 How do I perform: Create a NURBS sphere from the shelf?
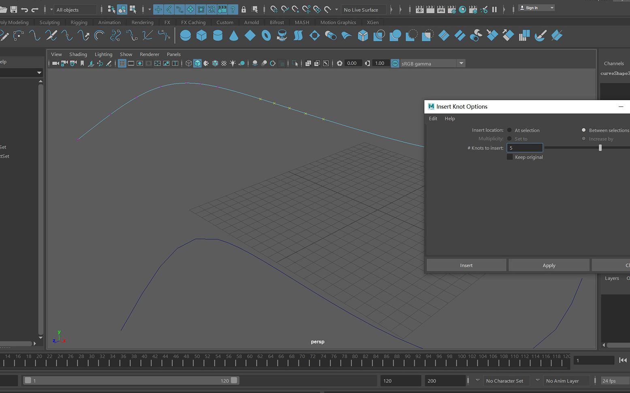click(x=185, y=36)
